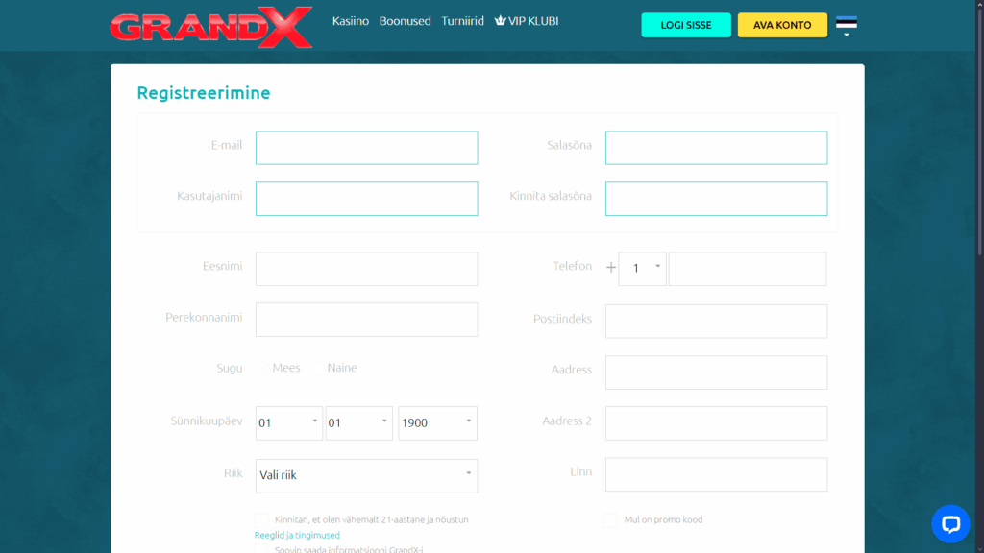
Task: Open the Kasiino menu item
Action: point(350,20)
